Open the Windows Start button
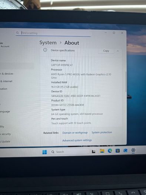This screenshot has width=146, height=195. [44, 152]
